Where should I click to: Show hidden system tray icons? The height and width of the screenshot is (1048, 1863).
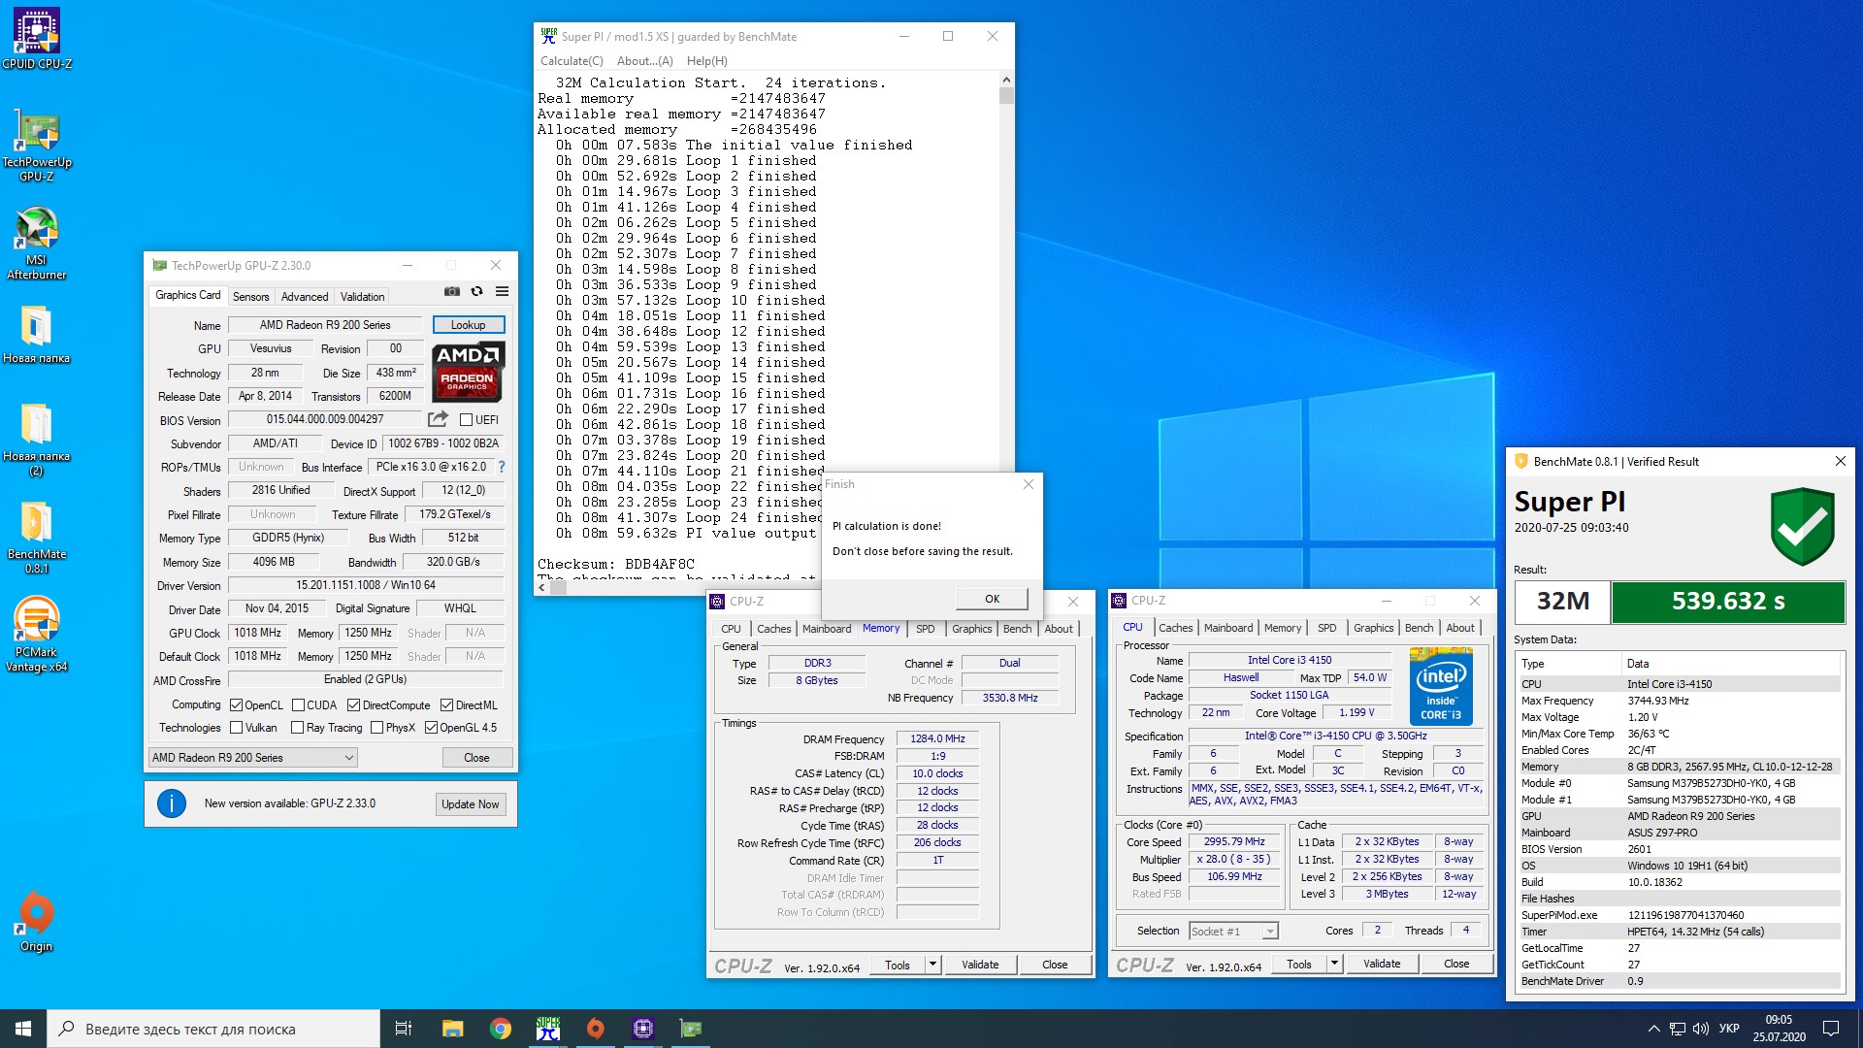[1653, 1029]
